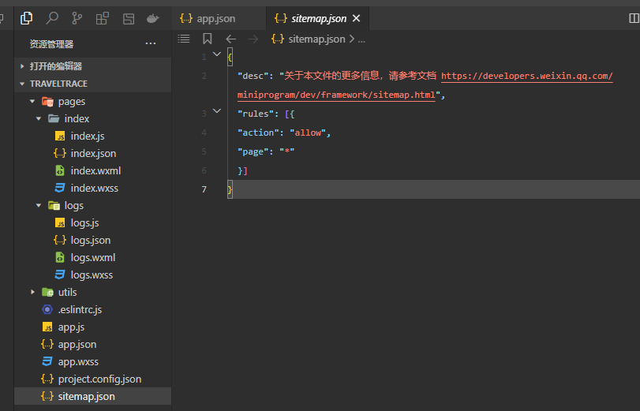This screenshot has width=640, height=411.
Task: Open app.json in the file tree
Action: (92, 344)
